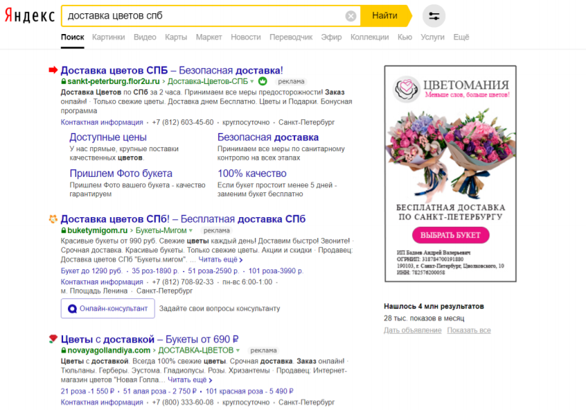Click phone number +7 (812) 708-92-33
Viewport: 586px width, 412px height.
183,282
